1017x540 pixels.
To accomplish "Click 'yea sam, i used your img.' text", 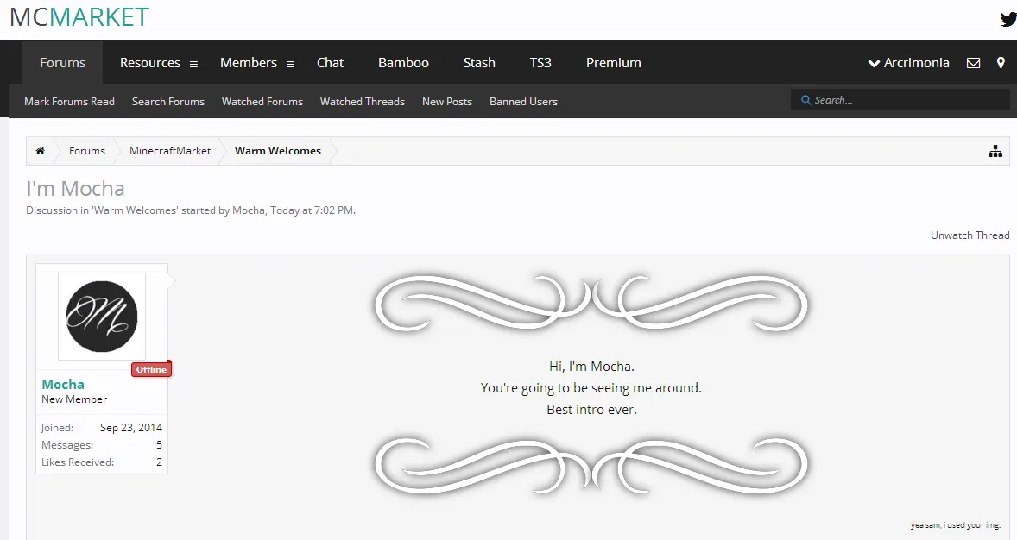I will click(956, 525).
